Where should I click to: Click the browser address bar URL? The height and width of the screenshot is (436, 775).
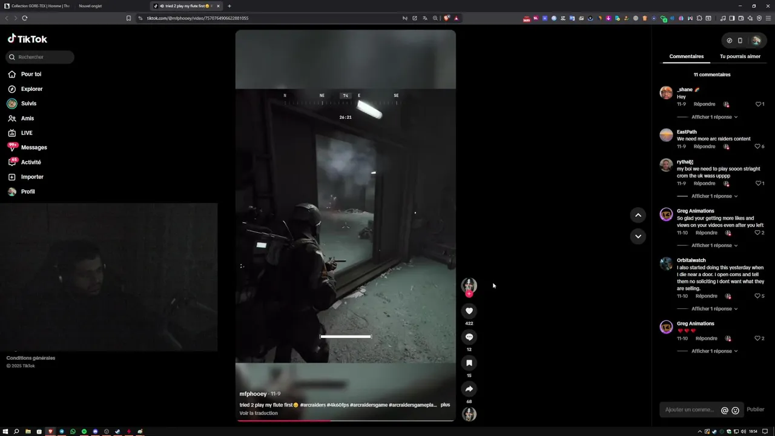coord(198,18)
